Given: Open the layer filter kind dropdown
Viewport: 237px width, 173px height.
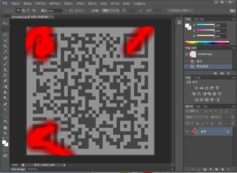Looking at the screenshot, I should [192, 111].
